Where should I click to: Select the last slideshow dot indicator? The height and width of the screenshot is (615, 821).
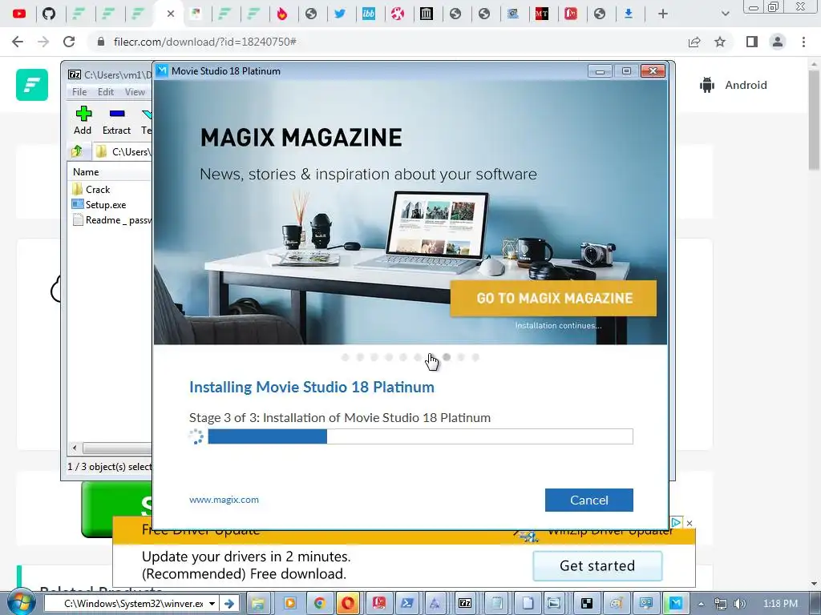click(x=475, y=357)
